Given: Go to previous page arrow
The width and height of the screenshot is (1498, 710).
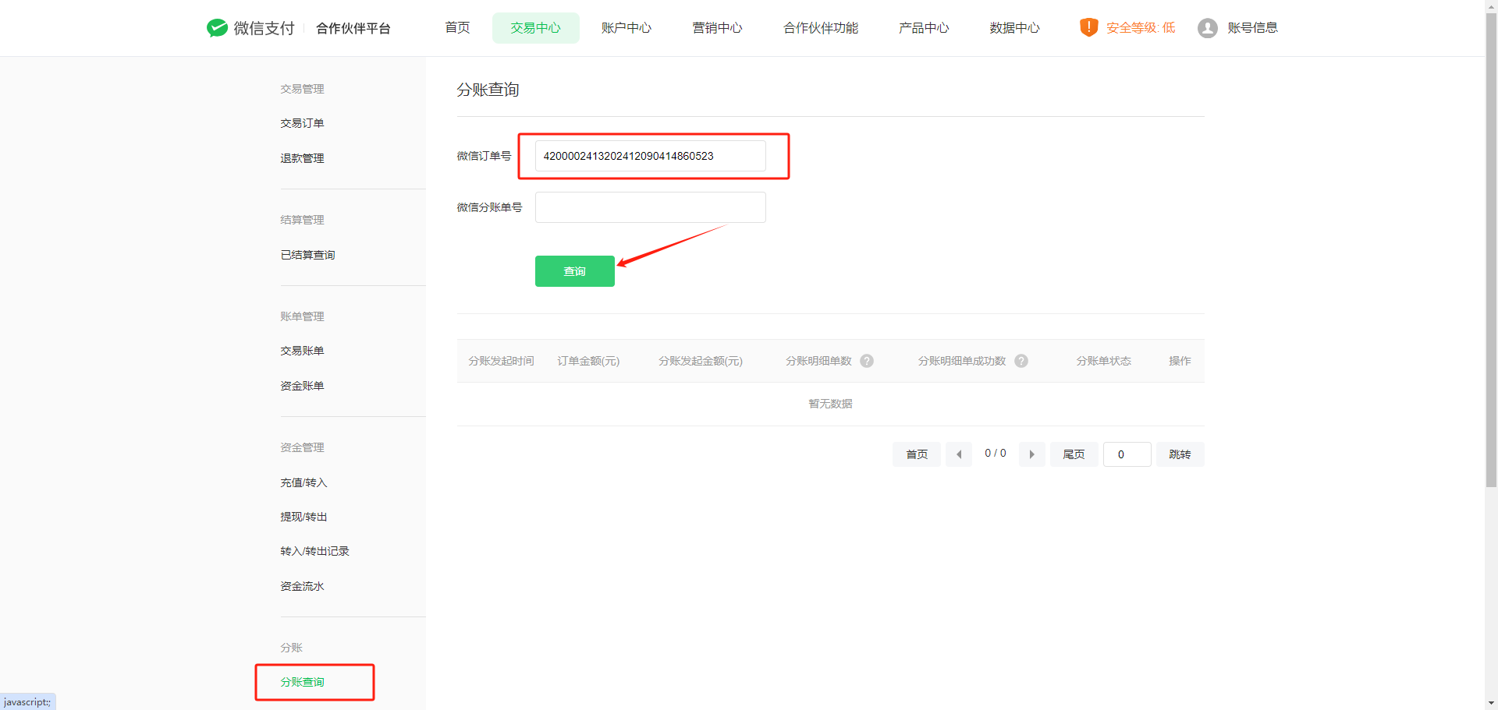Looking at the screenshot, I should [959, 454].
